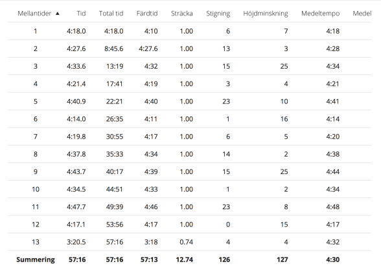Select lap 13 distance 0.74
This screenshot has height=266, width=381.
tap(187, 242)
